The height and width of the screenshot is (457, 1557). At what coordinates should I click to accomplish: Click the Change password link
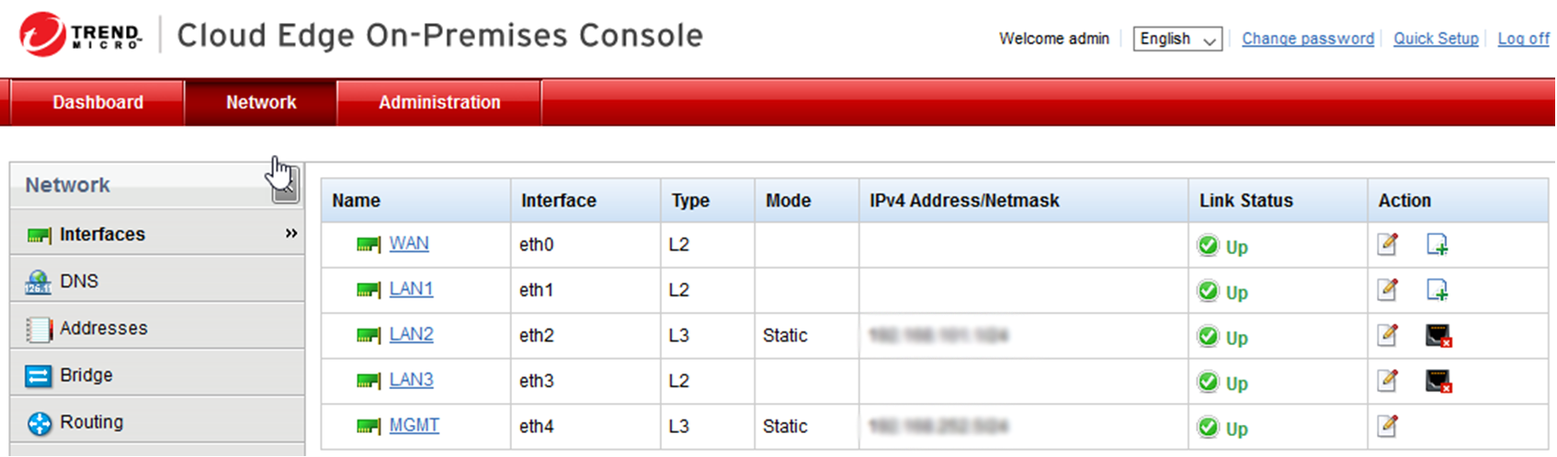click(x=1307, y=39)
